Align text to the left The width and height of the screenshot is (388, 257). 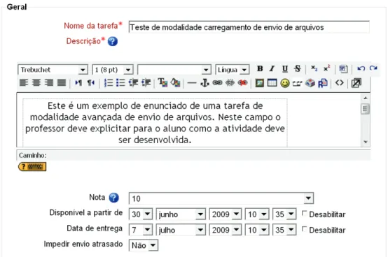pos(24,83)
